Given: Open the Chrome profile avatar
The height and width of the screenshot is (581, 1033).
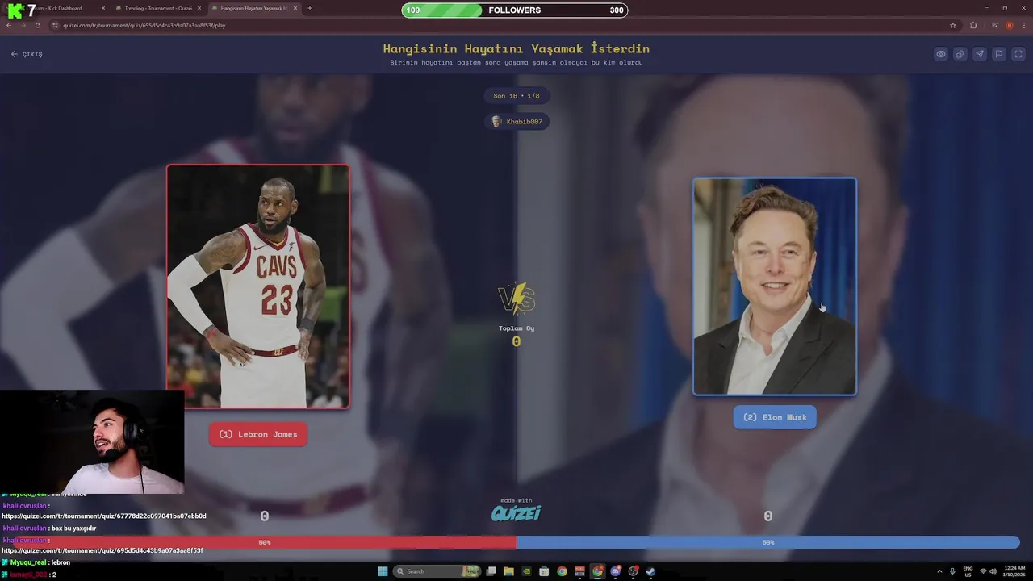Looking at the screenshot, I should click(x=1010, y=25).
